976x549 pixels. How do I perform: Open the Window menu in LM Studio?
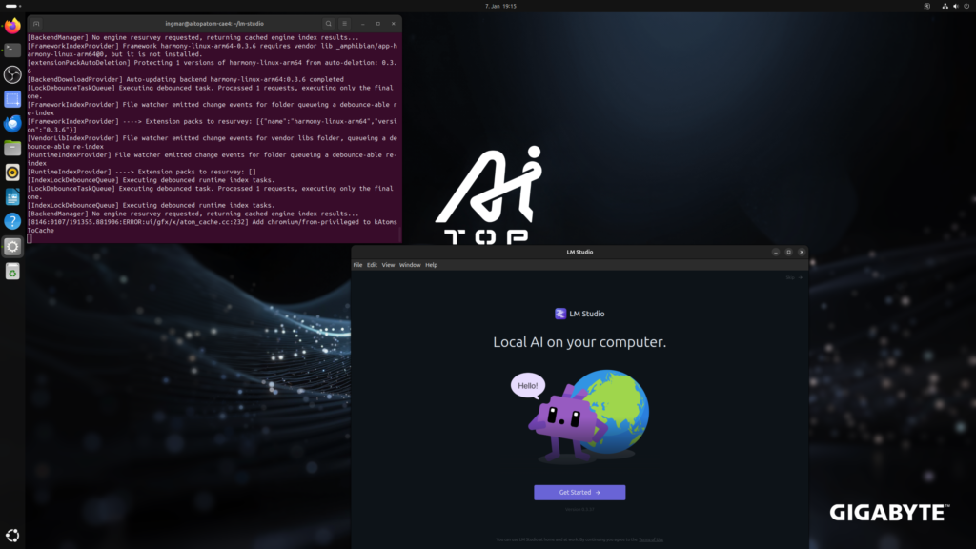(x=410, y=264)
